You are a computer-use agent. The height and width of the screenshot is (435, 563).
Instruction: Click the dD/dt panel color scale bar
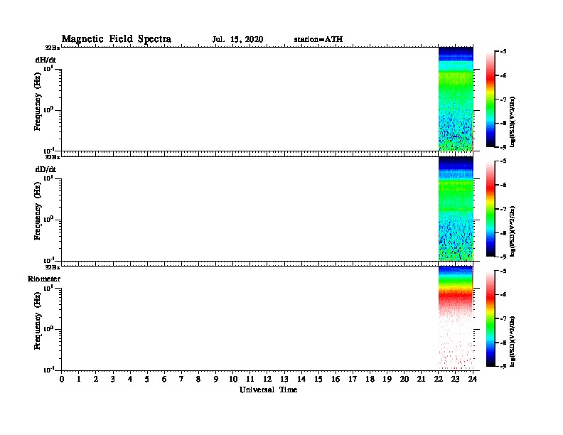[490, 208]
